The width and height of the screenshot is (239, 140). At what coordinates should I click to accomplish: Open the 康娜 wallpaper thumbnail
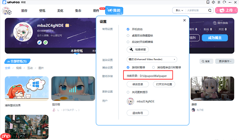[x=212, y=89]
